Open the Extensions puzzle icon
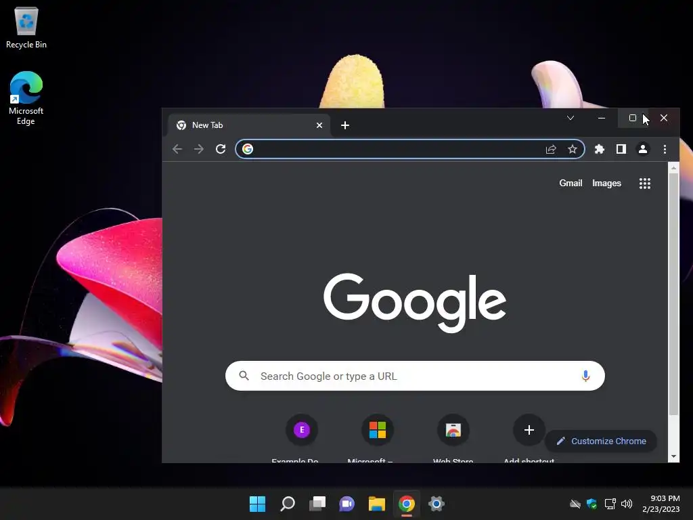 coord(600,149)
